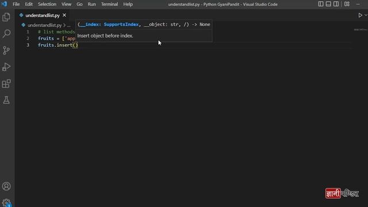Image resolution: width=368 pixels, height=207 pixels.
Task: Open the Help menu
Action: (x=128, y=4)
